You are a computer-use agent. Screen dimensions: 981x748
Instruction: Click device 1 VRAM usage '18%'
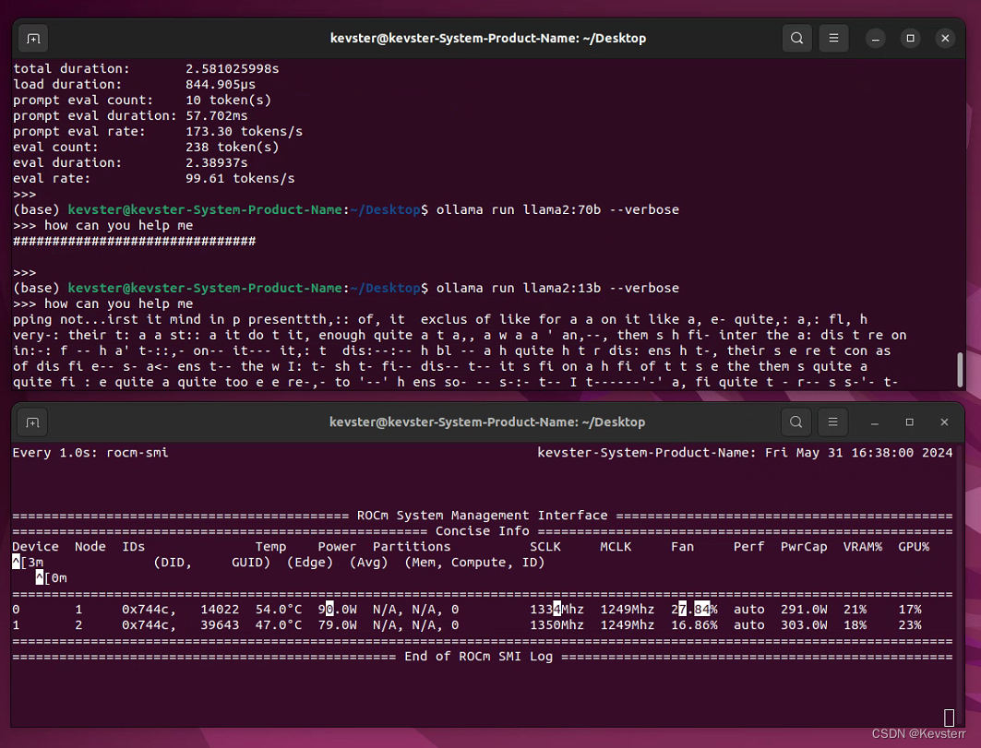click(x=855, y=624)
